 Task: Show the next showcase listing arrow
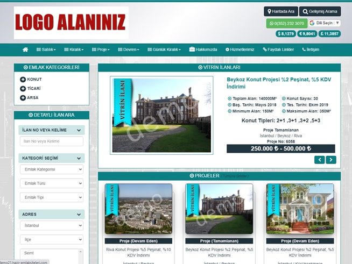tap(331, 160)
